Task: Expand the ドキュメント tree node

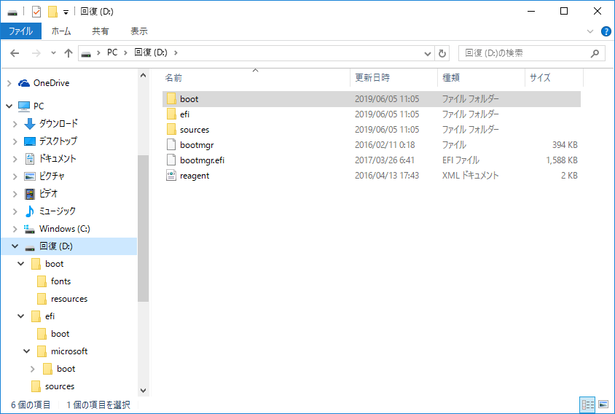Action: [x=15, y=159]
